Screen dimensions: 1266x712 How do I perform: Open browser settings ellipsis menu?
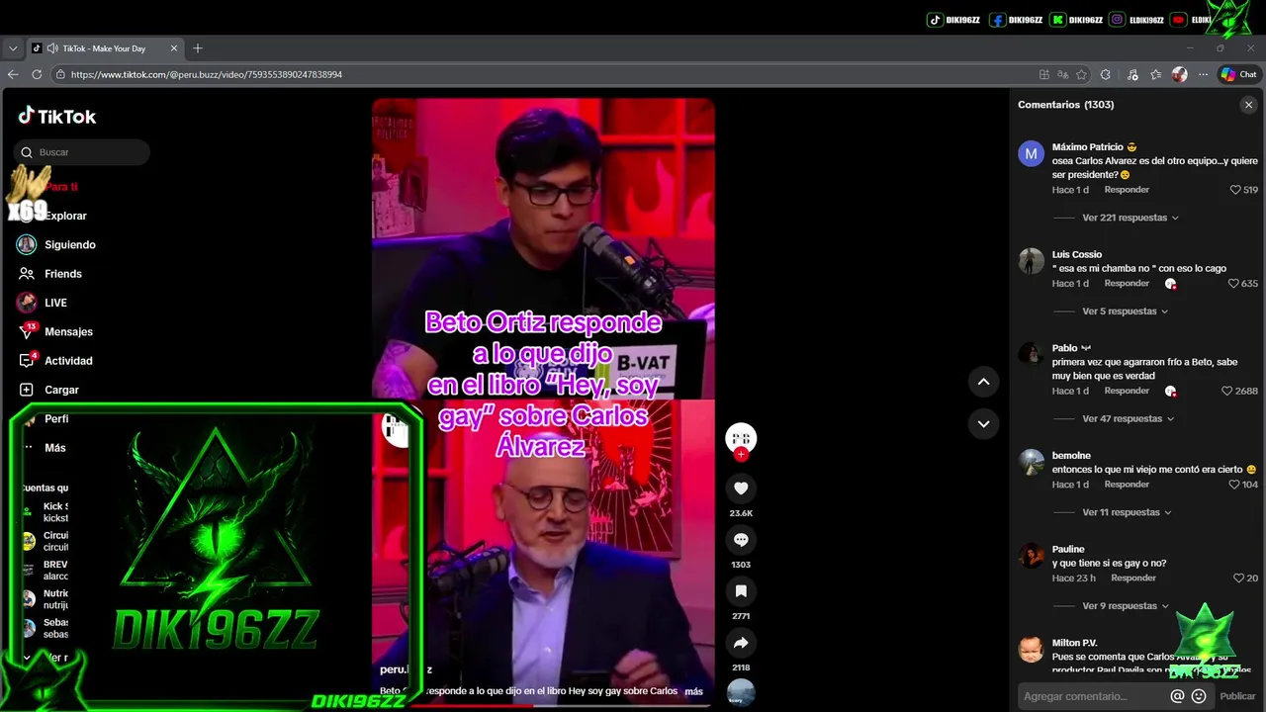[x=1203, y=74]
